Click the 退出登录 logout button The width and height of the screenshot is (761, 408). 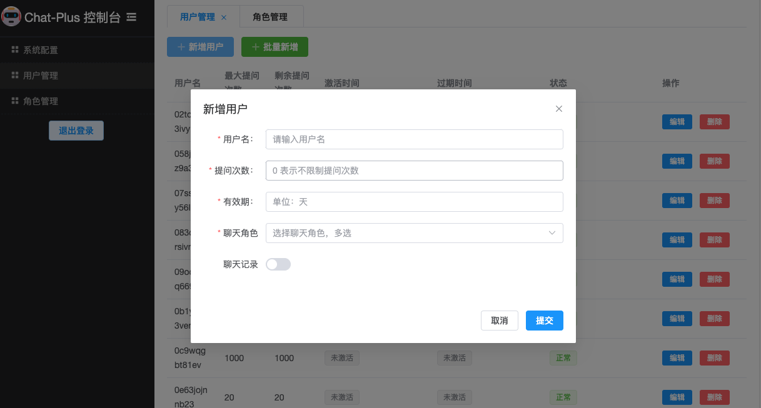point(76,130)
